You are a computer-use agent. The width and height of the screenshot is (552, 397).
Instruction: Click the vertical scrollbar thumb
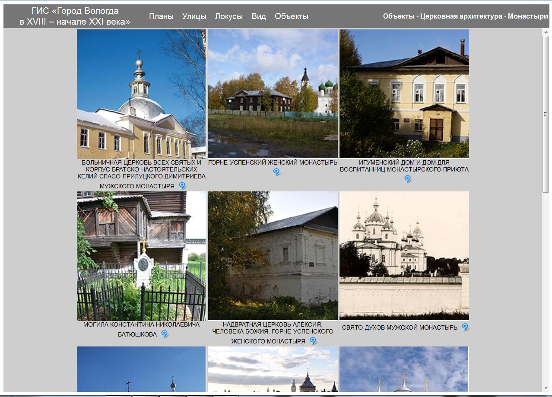[x=546, y=114]
